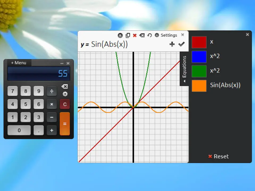Open calculator settings gear icon
The image size is (255, 191).
coord(65,94)
